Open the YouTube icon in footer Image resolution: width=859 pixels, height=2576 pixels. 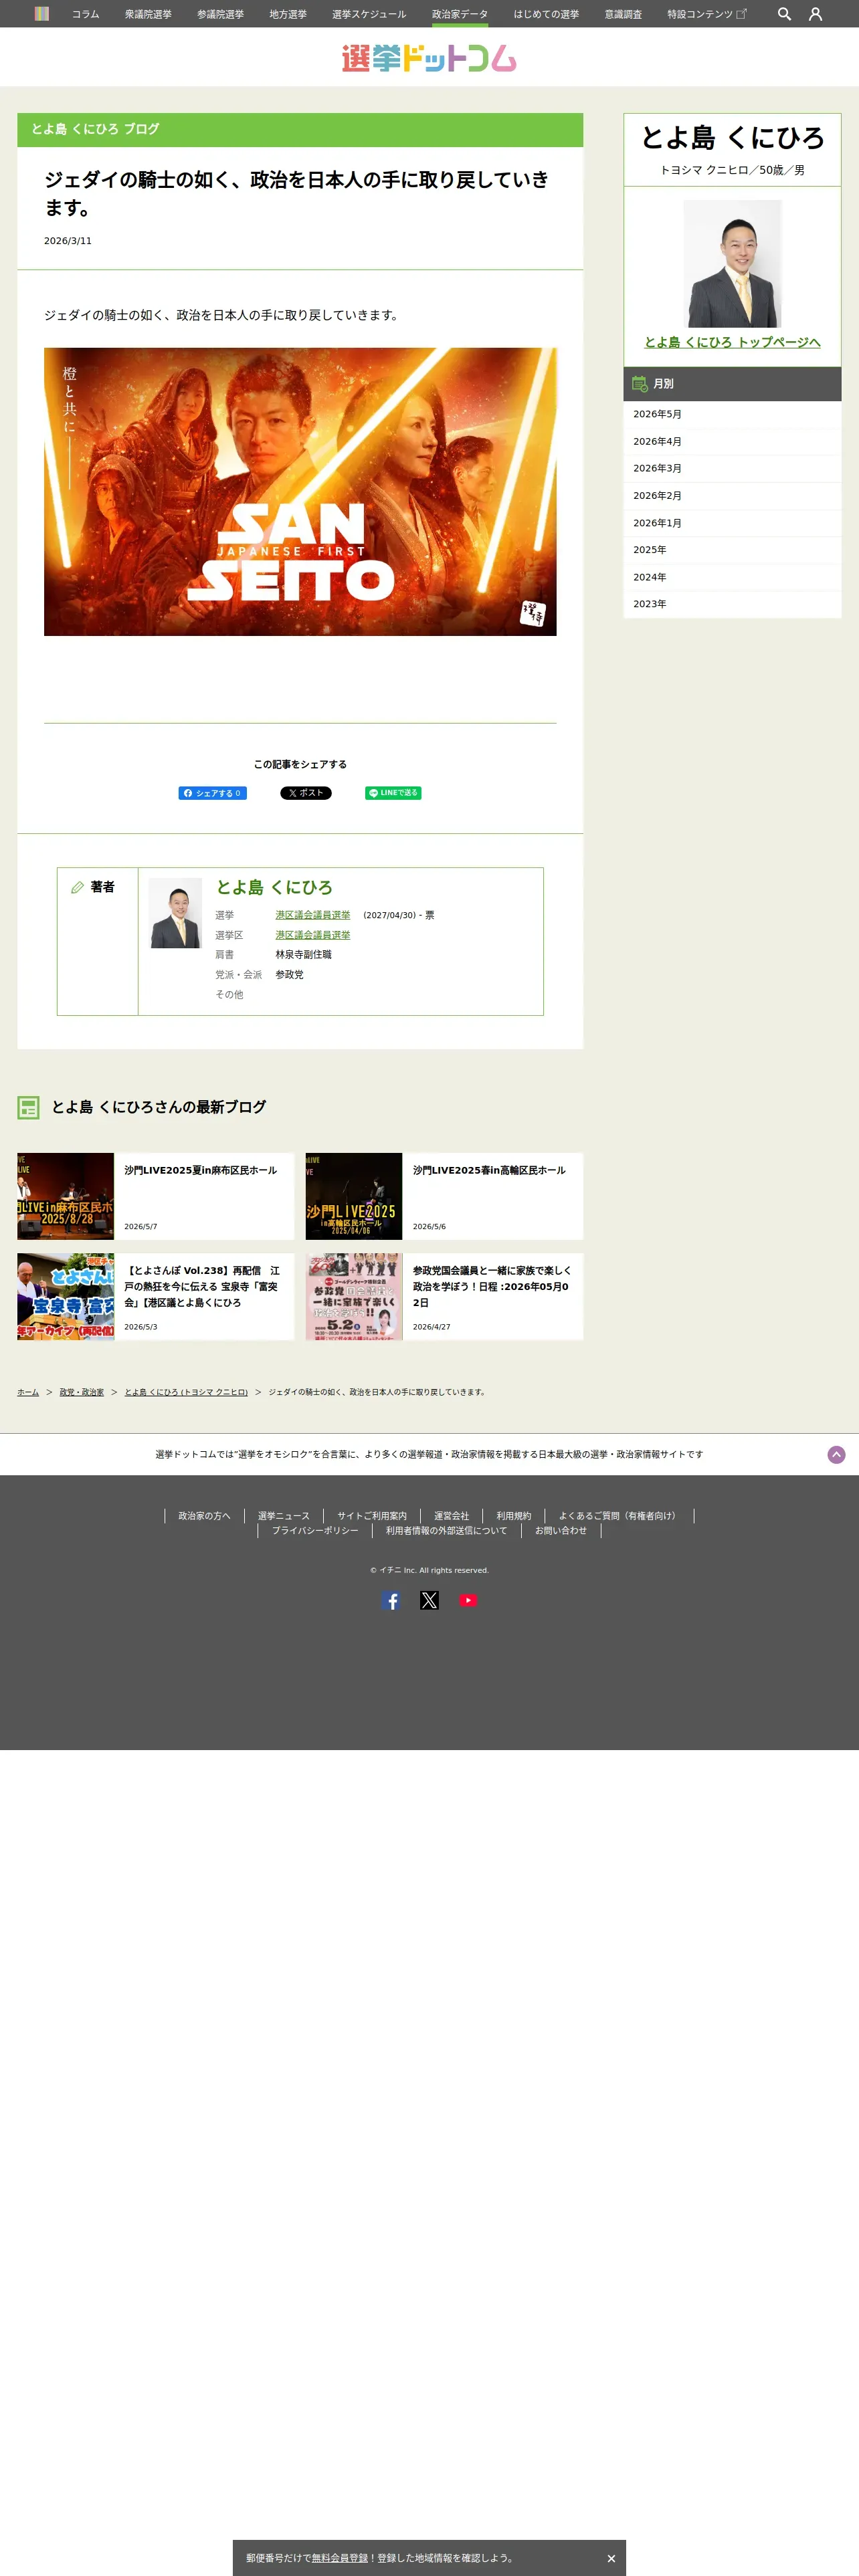pyautogui.click(x=468, y=1600)
